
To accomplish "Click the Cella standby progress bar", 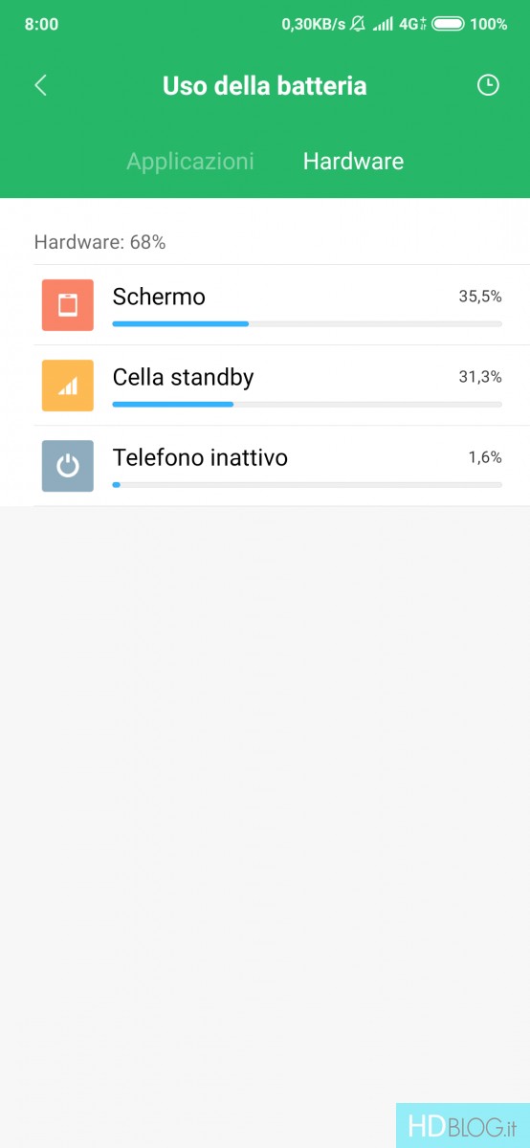I will 307,405.
